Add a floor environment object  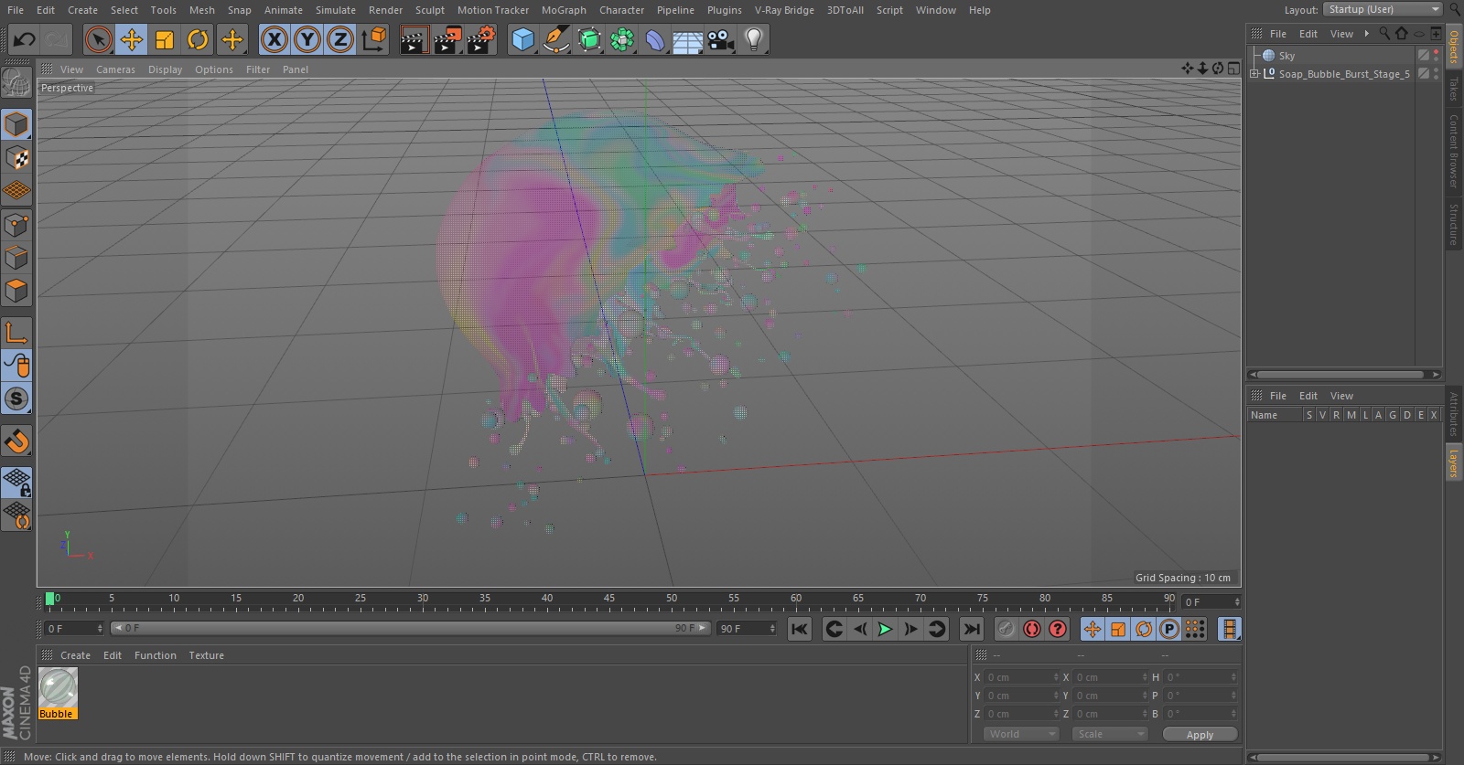click(x=687, y=39)
